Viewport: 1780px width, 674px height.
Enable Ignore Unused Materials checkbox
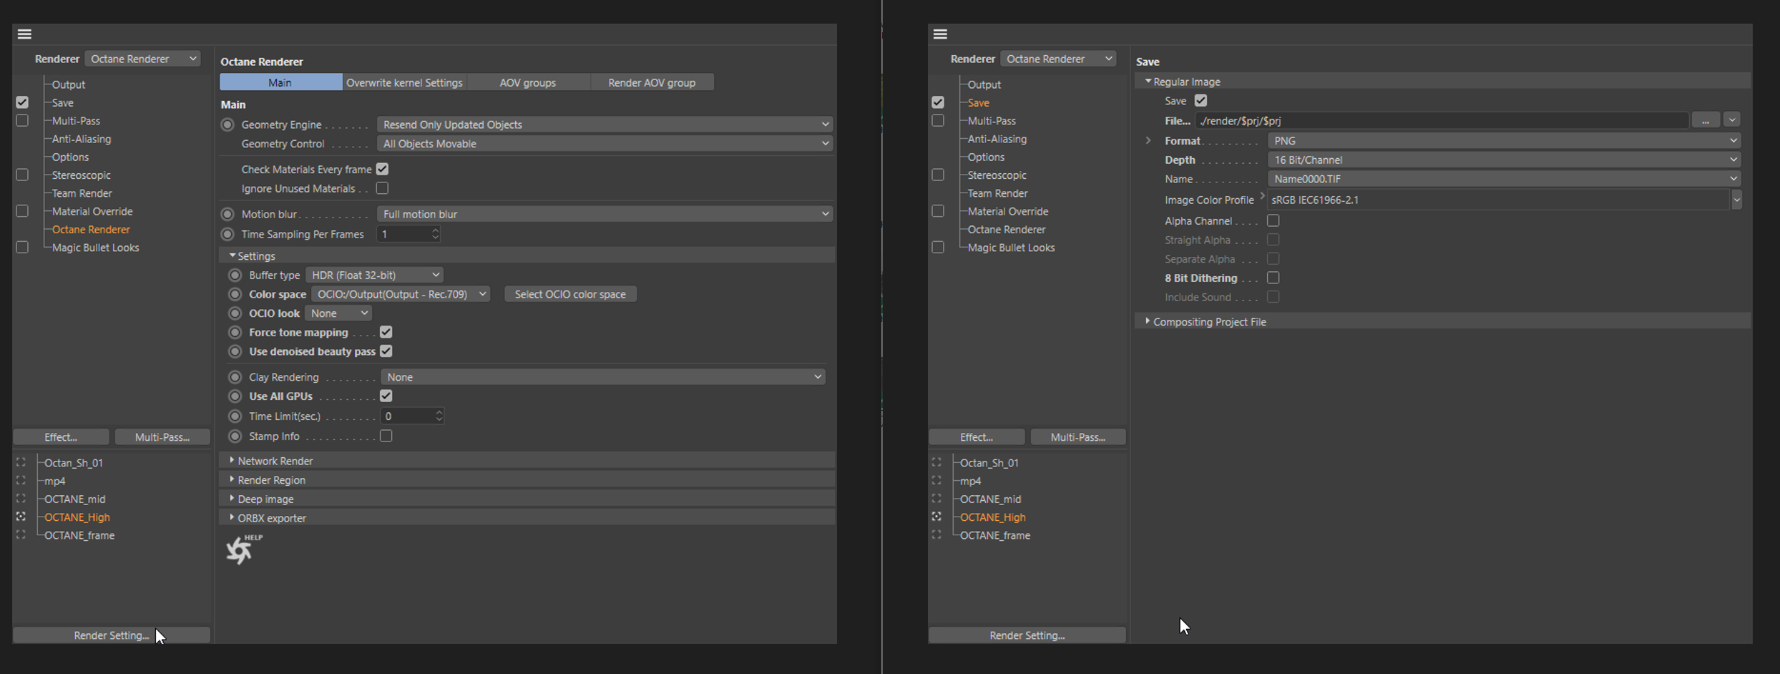(x=382, y=188)
